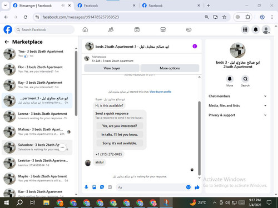This screenshot has width=278, height=208.
Task: Open the purple conversation information icon
Action: click(195, 46)
